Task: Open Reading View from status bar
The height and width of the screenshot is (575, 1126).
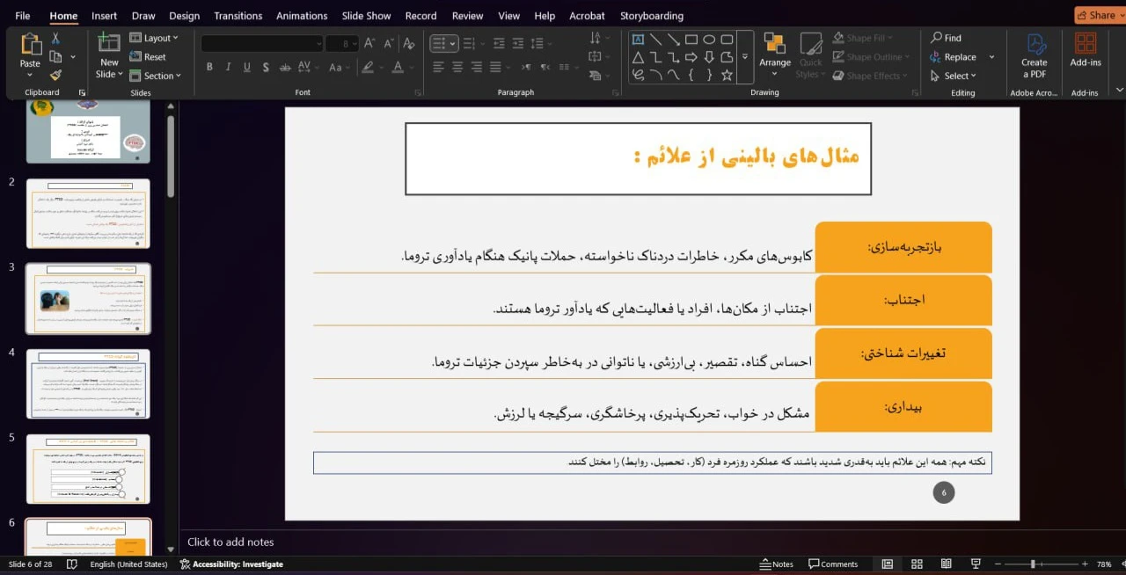Action: (x=946, y=564)
